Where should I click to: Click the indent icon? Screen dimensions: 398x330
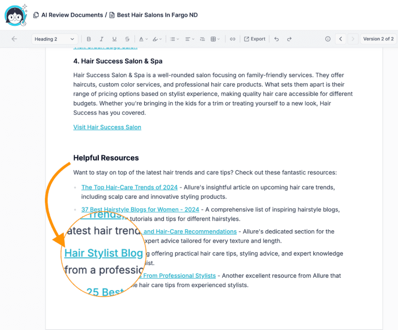202,39
